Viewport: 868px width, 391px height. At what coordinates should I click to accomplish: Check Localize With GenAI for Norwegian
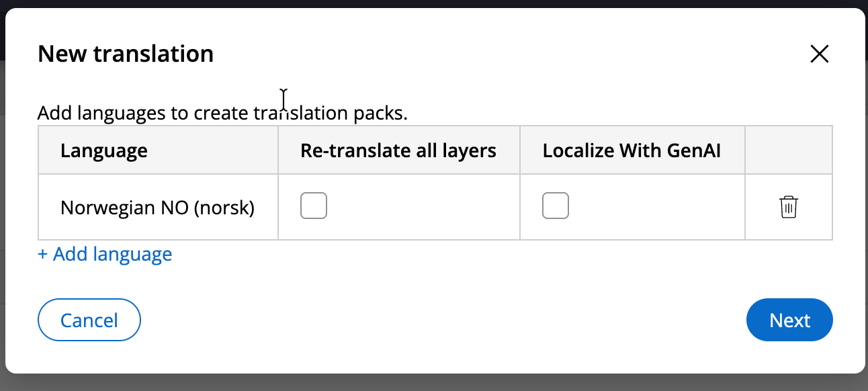click(555, 206)
